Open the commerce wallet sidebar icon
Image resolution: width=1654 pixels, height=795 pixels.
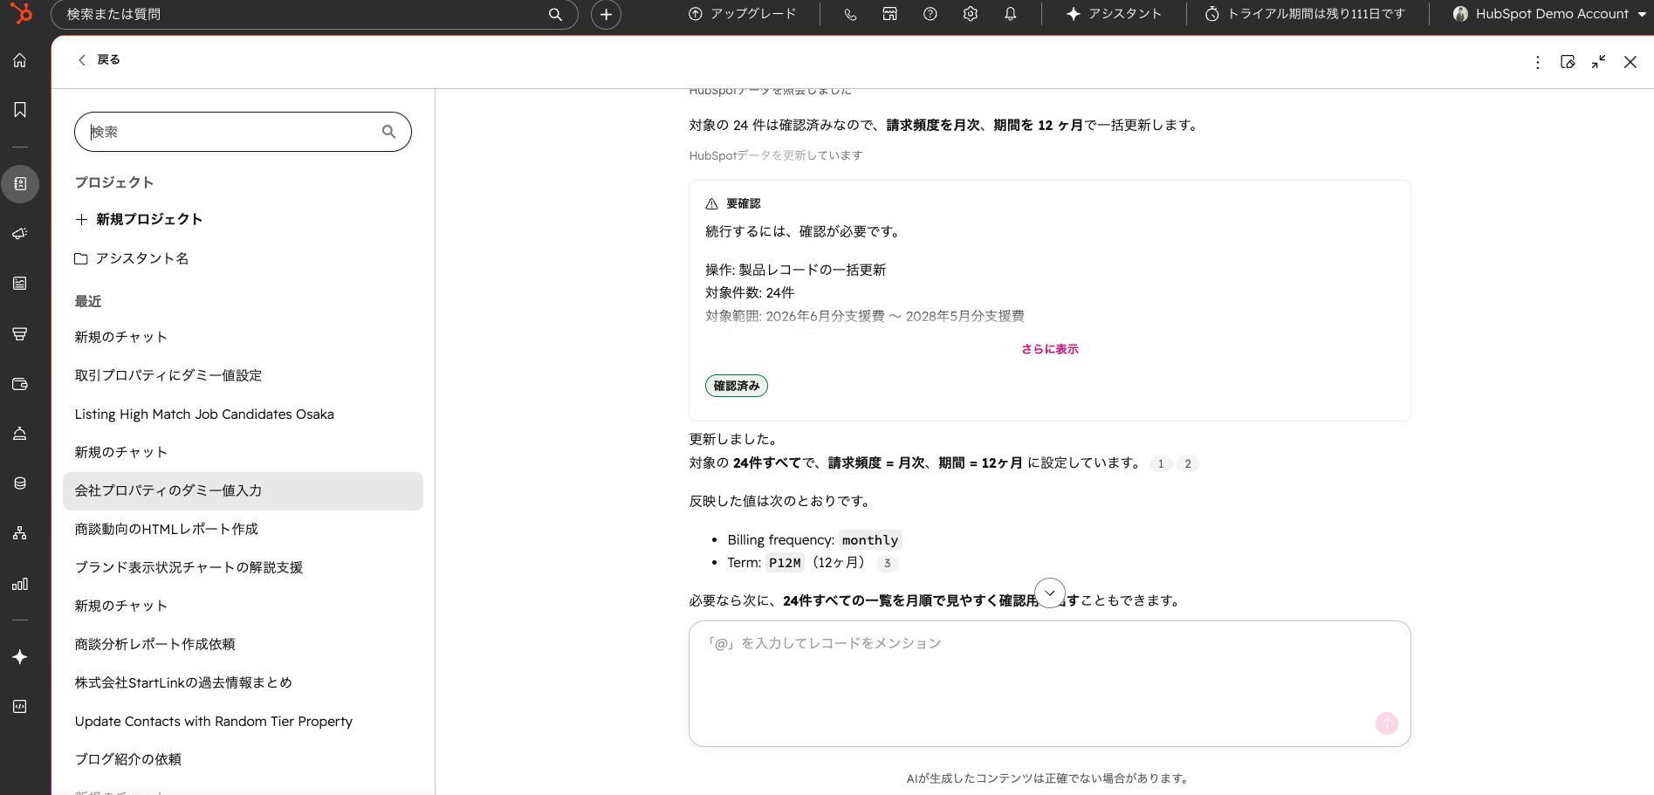tap(20, 384)
